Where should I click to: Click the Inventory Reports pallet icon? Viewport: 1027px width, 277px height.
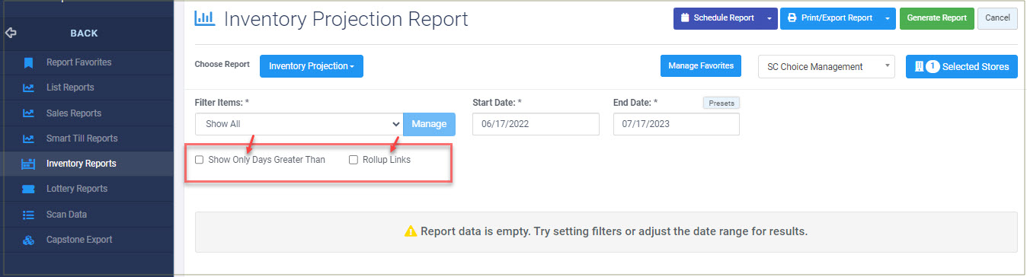click(x=28, y=164)
